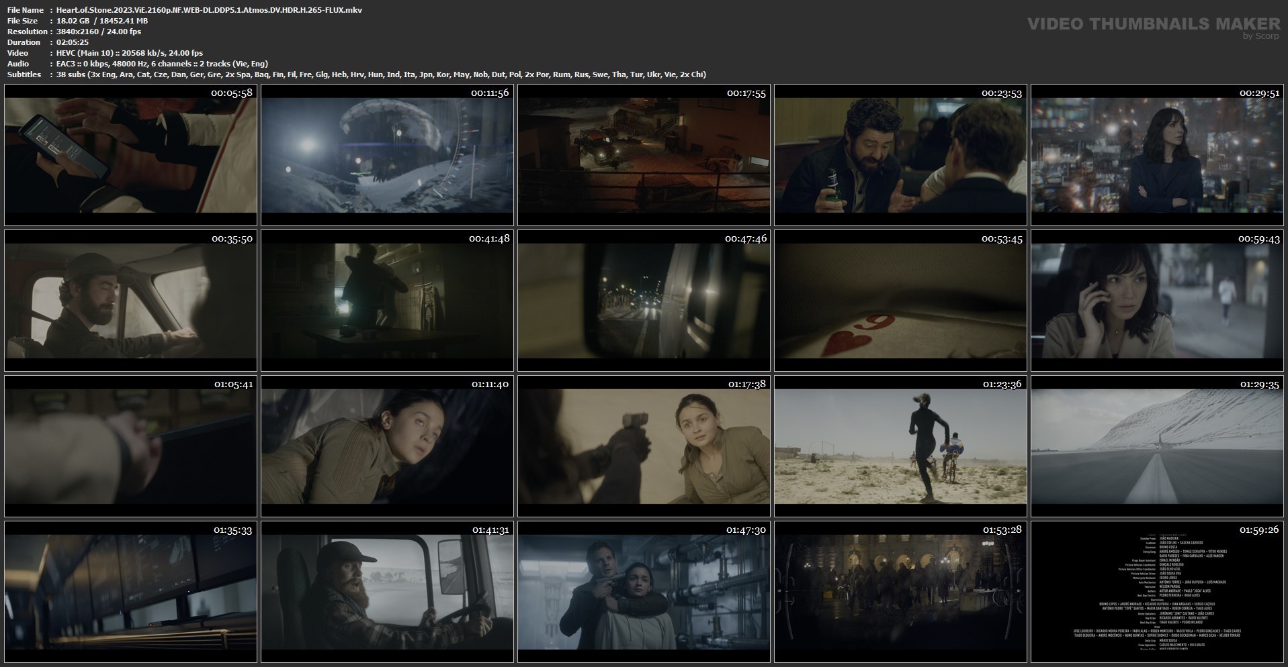The width and height of the screenshot is (1288, 667).
Task: Open the thumbnail at 00:59:43
Action: (1157, 301)
